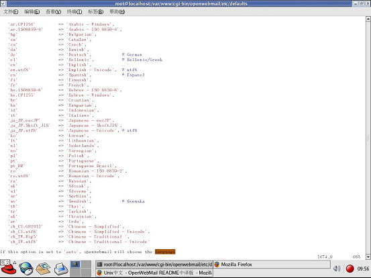
Task: Select the root@localhost terminal taskbar button
Action: click(154, 265)
